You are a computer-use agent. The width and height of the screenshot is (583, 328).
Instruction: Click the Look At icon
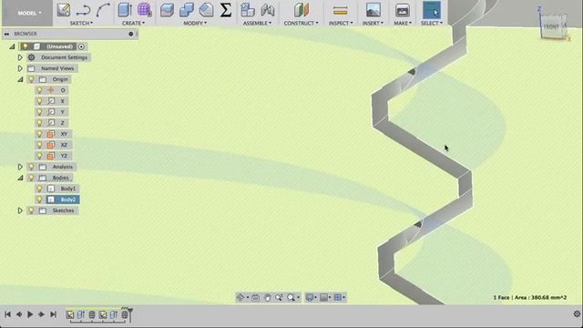[255, 298]
